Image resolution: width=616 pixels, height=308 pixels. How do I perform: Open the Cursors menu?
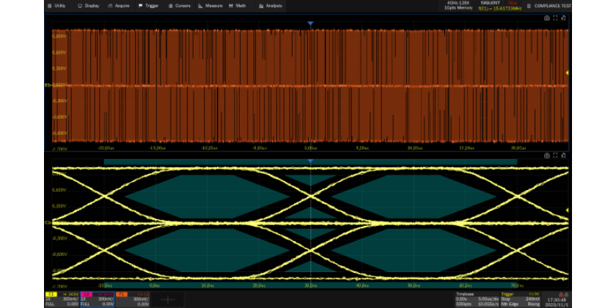(x=180, y=5)
